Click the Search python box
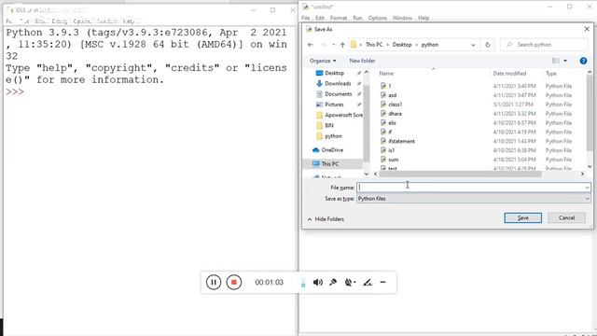Image resolution: width=597 pixels, height=336 pixels. (x=545, y=45)
